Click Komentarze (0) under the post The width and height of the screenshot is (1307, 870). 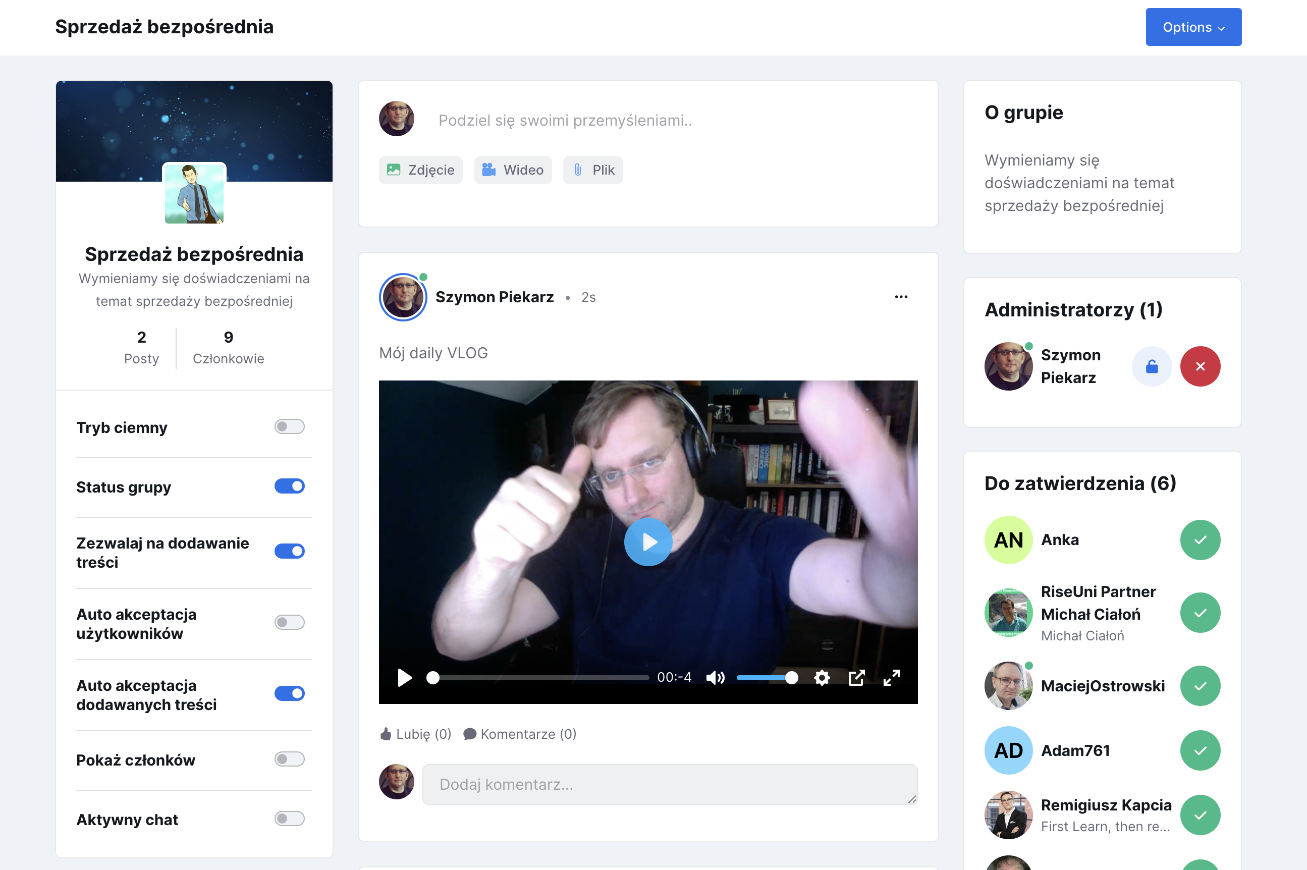pos(520,734)
